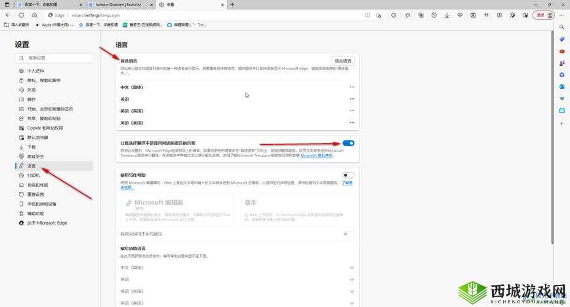Open more options for 中文（简体） preferred language
570x307 pixels.
[x=352, y=87]
